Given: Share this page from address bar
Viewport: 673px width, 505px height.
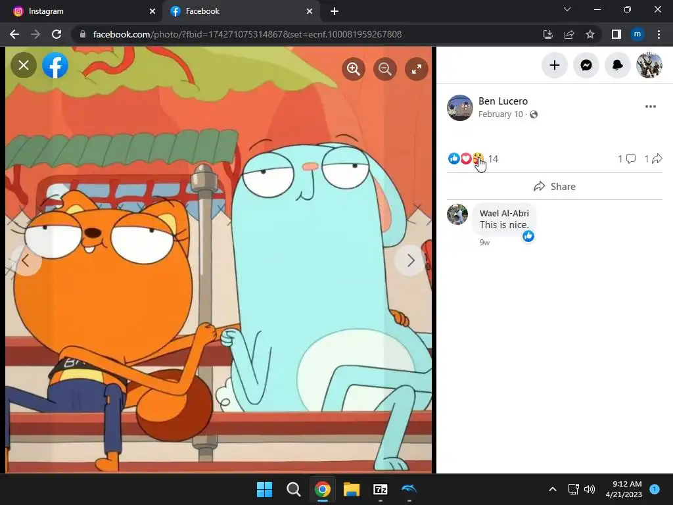Looking at the screenshot, I should coord(569,34).
